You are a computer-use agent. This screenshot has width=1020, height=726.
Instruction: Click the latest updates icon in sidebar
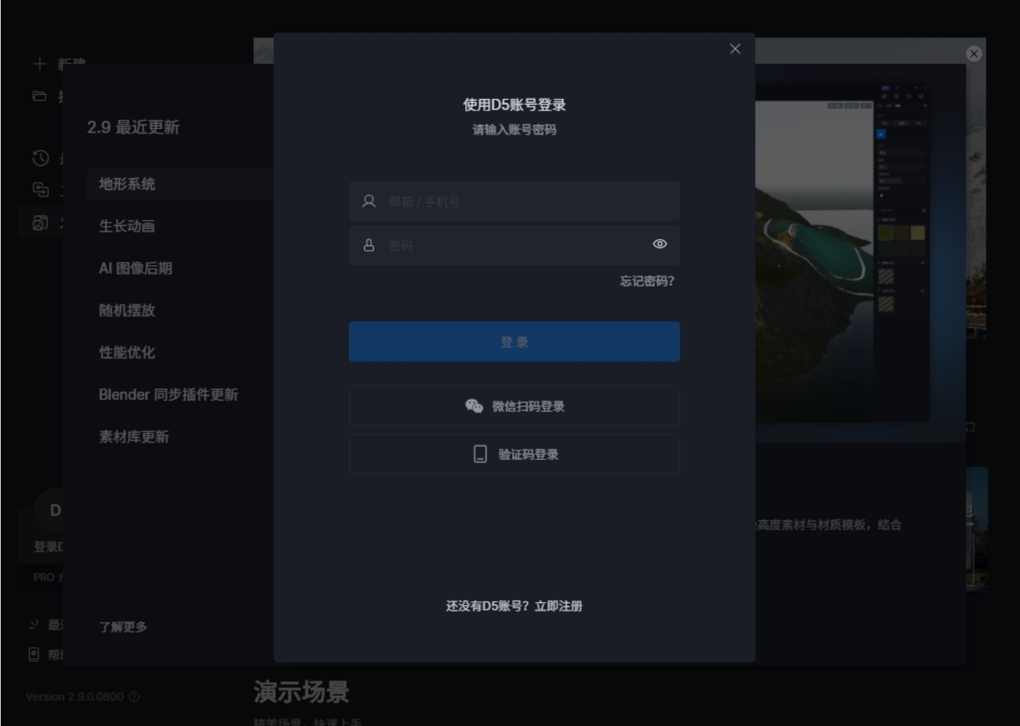click(x=34, y=624)
